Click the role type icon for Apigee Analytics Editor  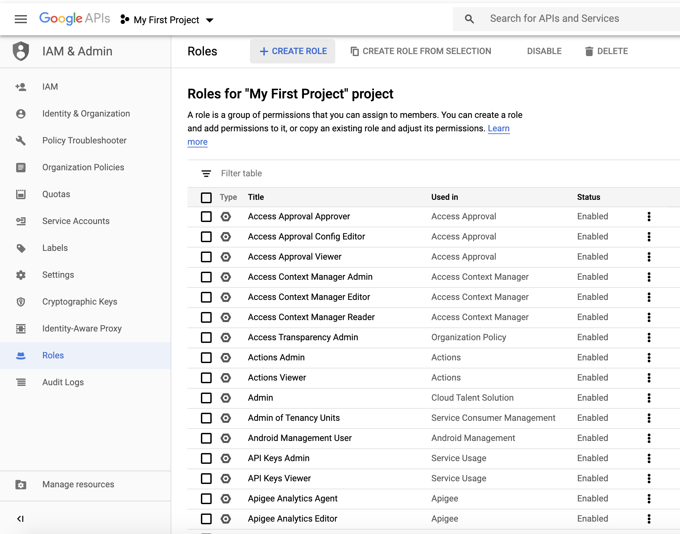[226, 519]
